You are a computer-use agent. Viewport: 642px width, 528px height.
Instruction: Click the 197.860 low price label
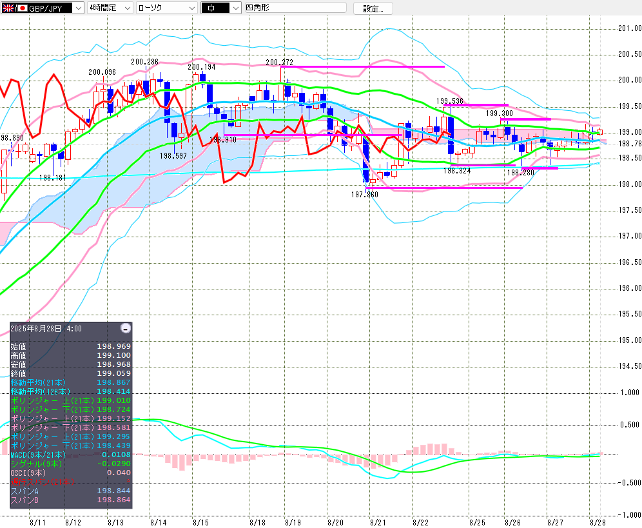[x=364, y=195]
